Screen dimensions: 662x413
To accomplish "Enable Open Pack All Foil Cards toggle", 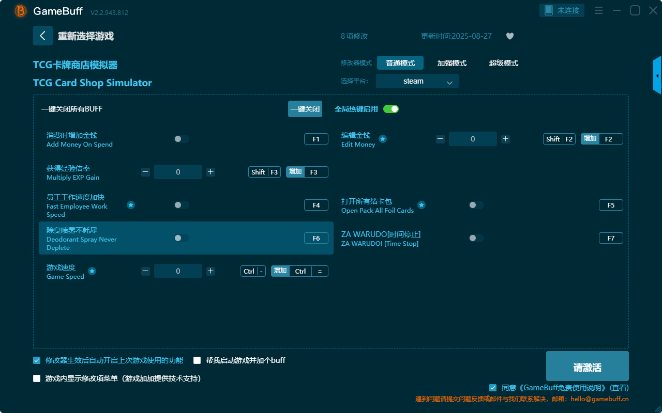I will tap(476, 205).
